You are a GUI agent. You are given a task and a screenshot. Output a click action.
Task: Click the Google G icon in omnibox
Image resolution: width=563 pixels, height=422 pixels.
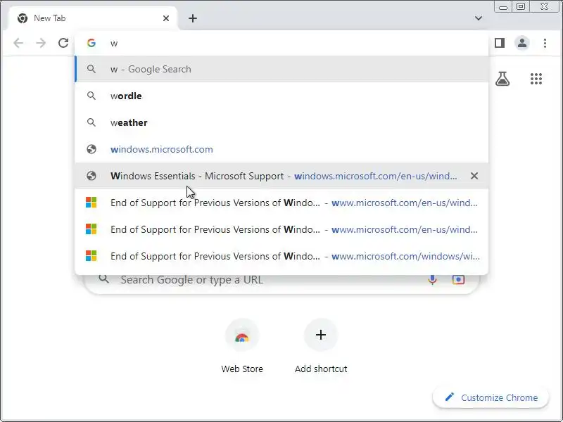pos(91,43)
